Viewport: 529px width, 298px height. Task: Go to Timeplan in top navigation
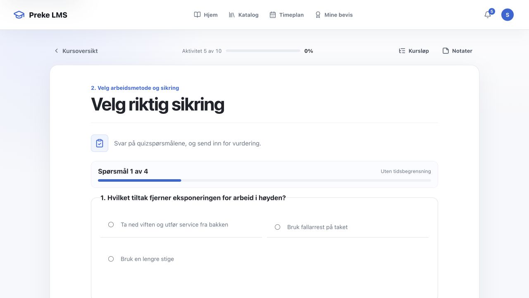(286, 15)
